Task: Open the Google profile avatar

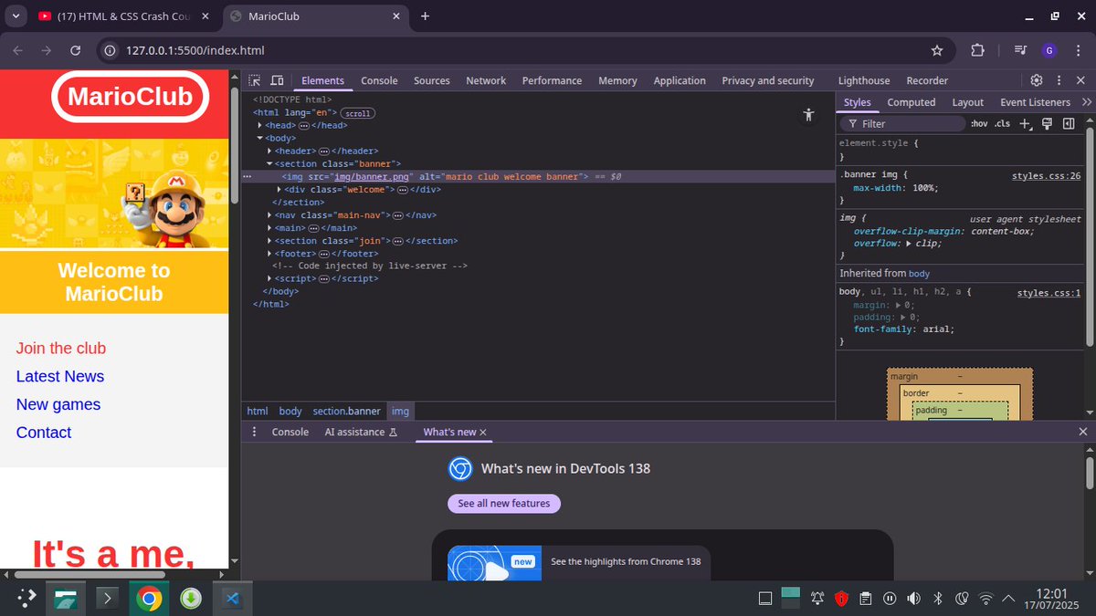Action: 1049,50
